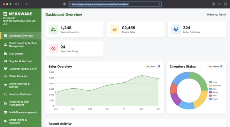Viewport: 230px width, 127px height.
Task: Toggle Vegetables legend entry in chart
Action: coord(215,86)
